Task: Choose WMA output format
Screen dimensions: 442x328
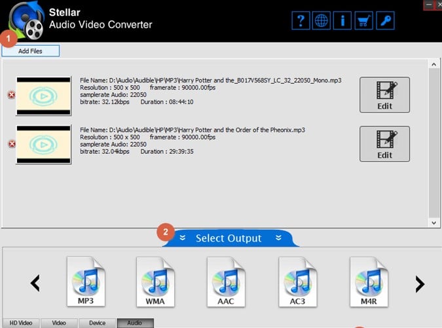Action: tap(155, 282)
